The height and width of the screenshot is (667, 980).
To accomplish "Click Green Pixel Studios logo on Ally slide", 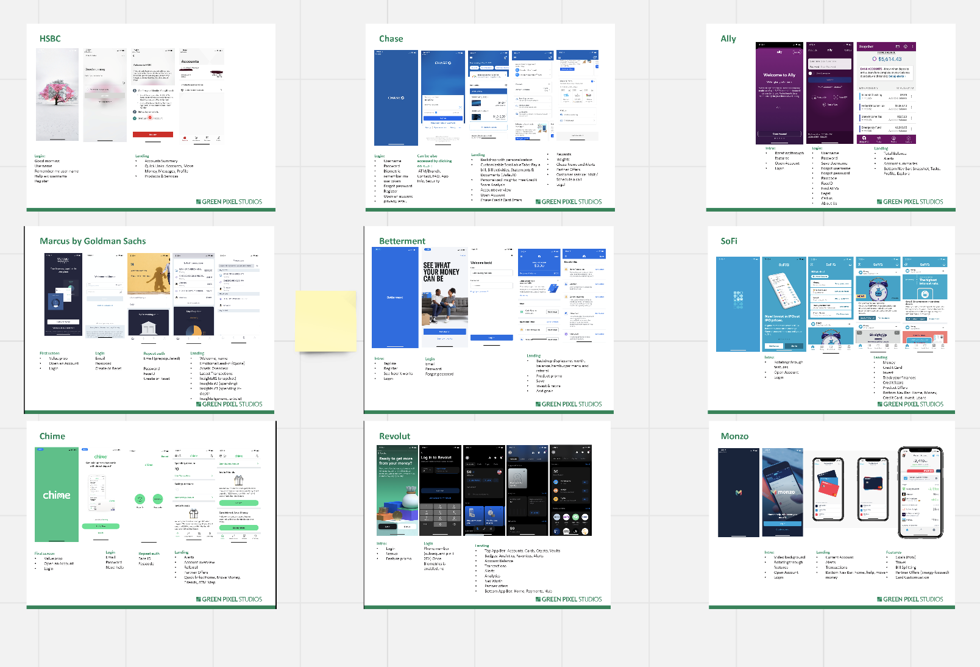I will tap(910, 202).
